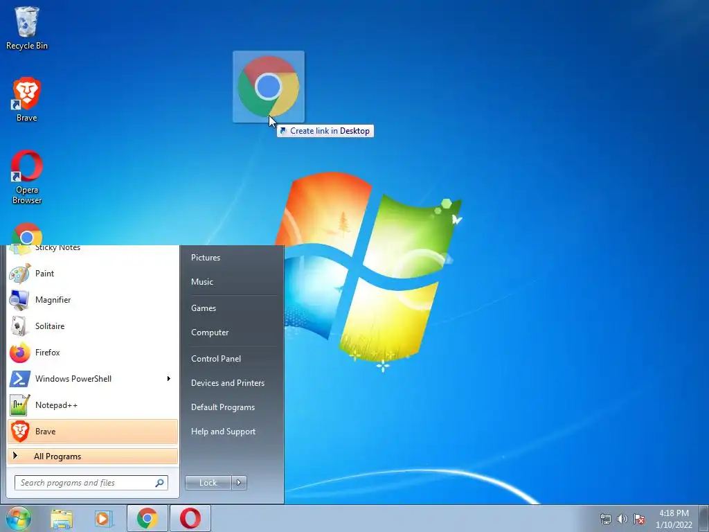Screen dimensions: 709x532
Task: Expand the Windows PowerShell jump list arrow
Action: (169, 379)
